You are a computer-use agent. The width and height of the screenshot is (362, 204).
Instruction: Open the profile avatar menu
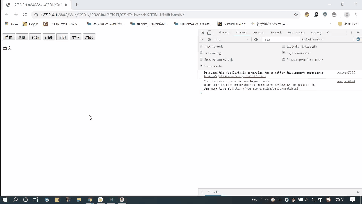[x=347, y=15]
